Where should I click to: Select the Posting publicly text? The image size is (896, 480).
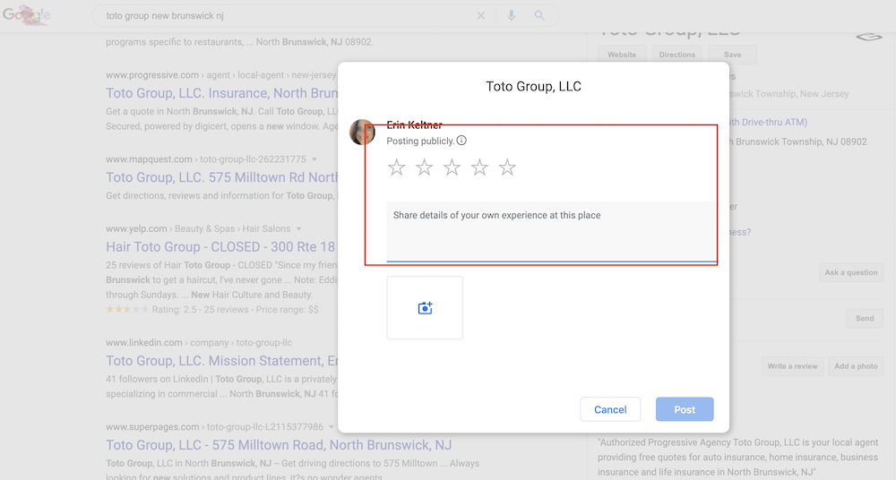(420, 141)
